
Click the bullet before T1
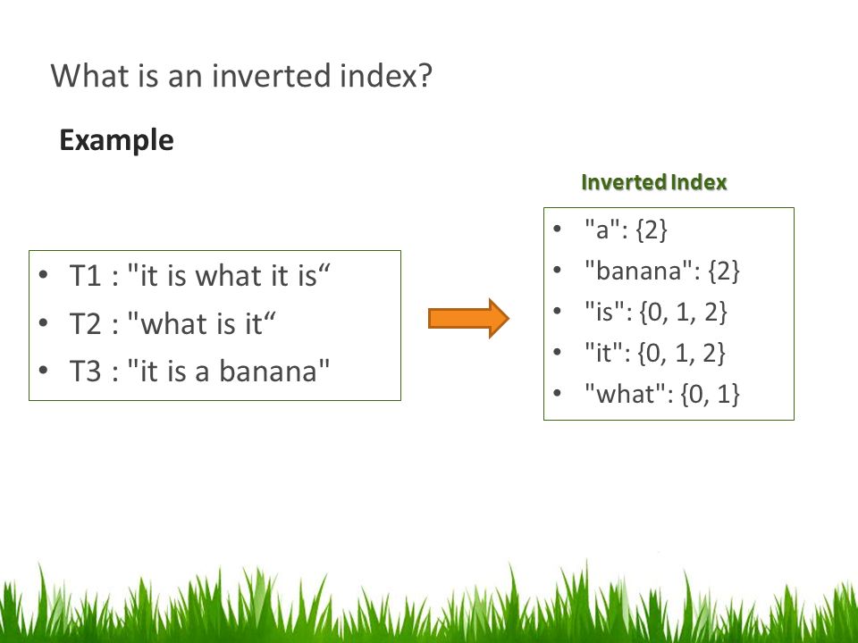coord(44,275)
